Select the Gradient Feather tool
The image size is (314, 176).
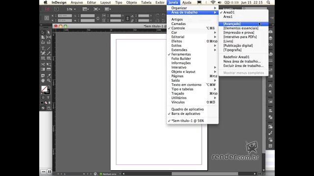(x=49, y=69)
